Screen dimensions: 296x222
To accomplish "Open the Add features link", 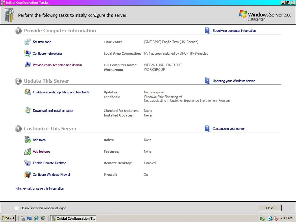I will pos(42,151).
